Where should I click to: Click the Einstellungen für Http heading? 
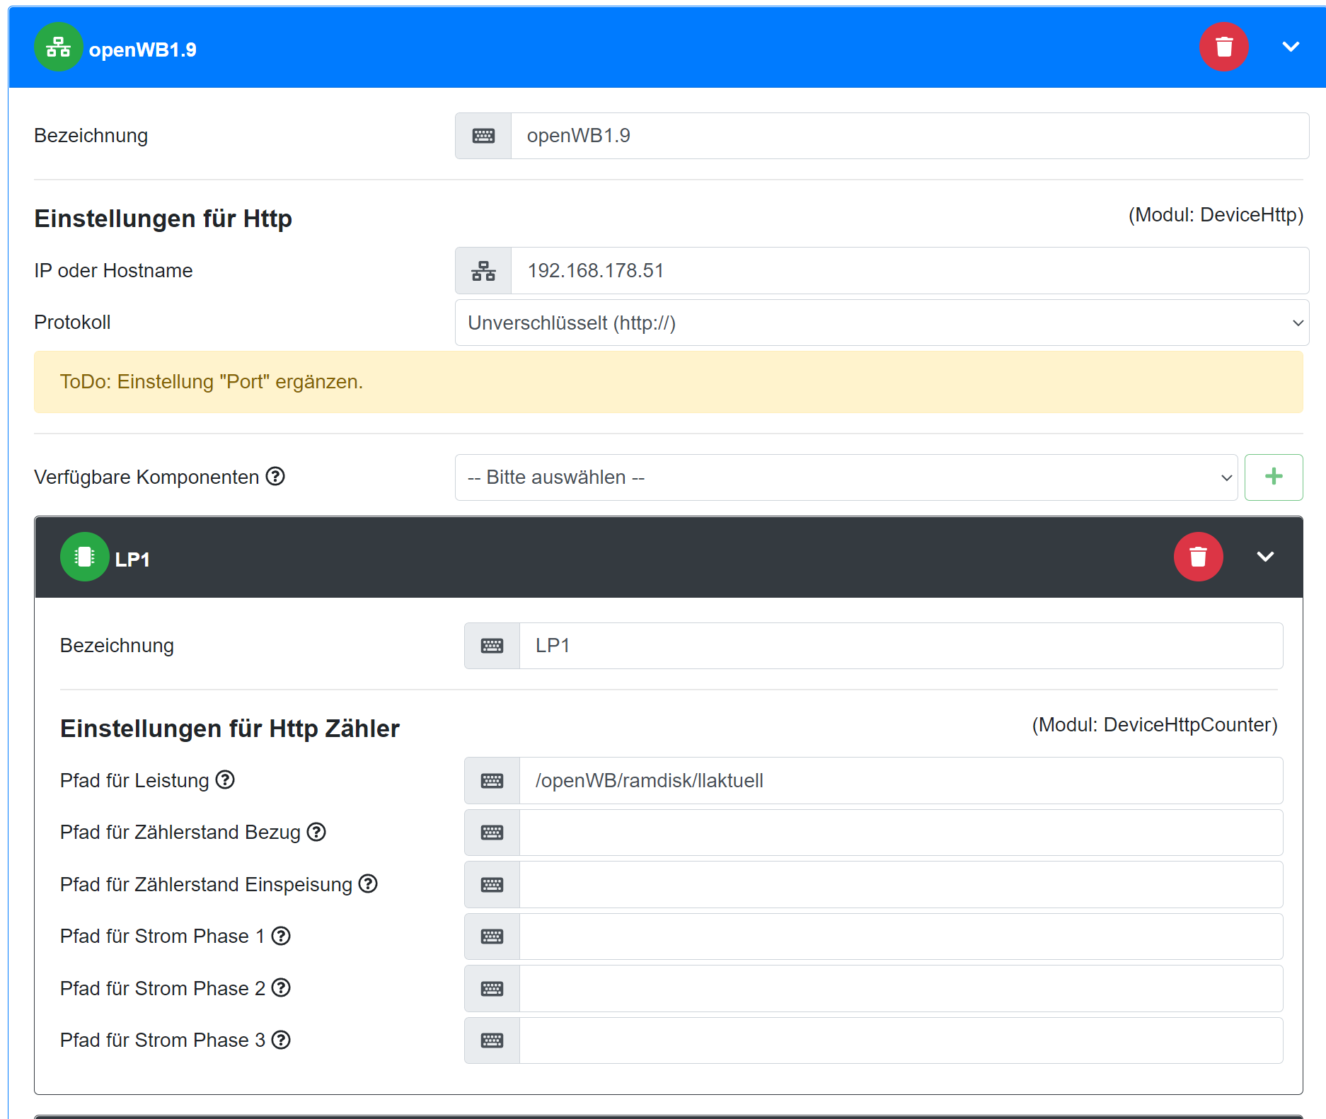(x=163, y=219)
